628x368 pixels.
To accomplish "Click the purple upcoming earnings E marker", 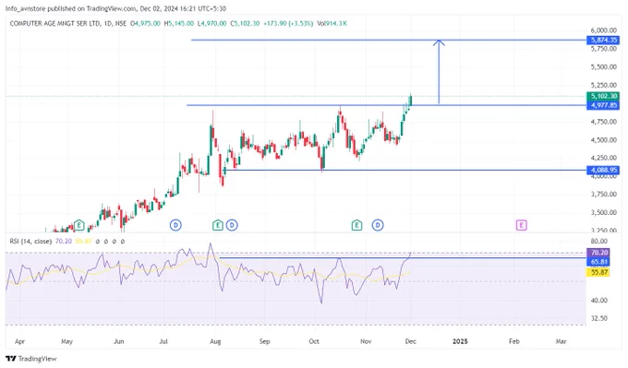I will pyautogui.click(x=521, y=225).
